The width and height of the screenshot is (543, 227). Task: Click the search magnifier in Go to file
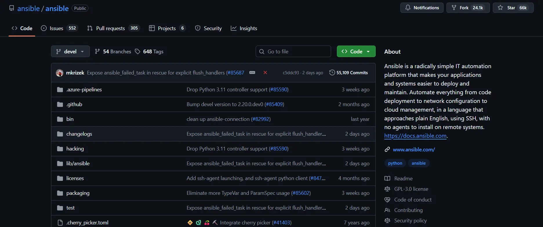(262, 51)
